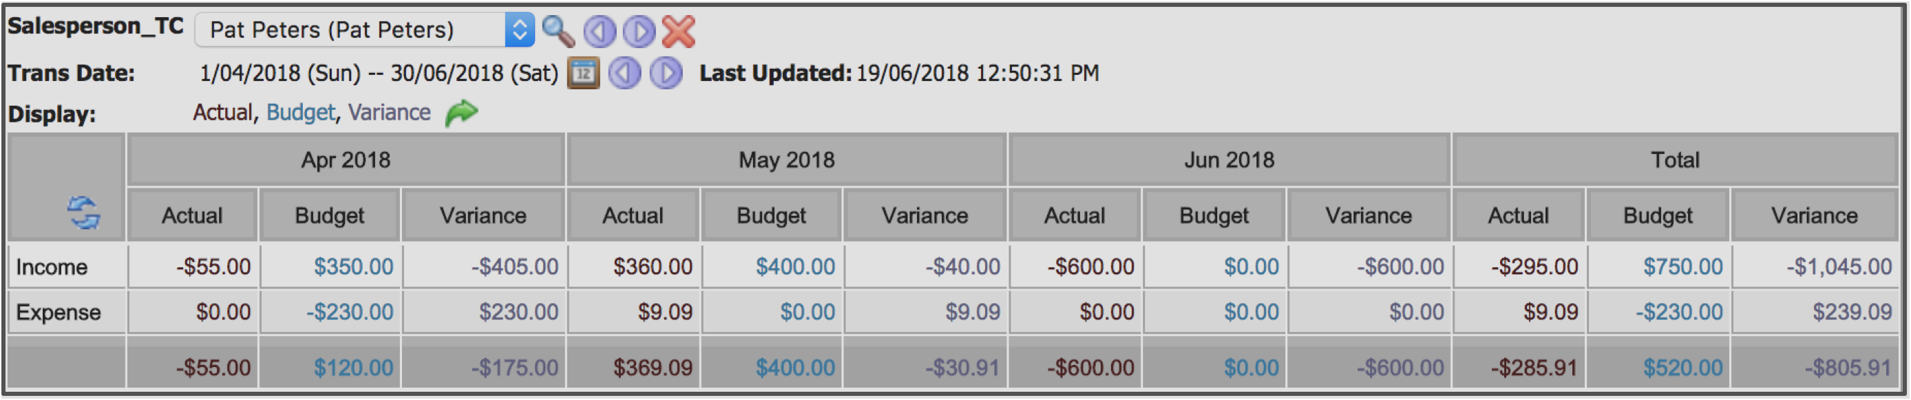1911x400 pixels.
Task: Select the Actual display option
Action: 222,113
